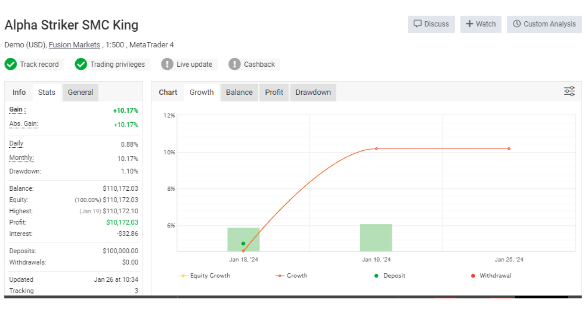585x313 pixels.
Task: Click the Jan 19 green bar
Action: pyautogui.click(x=376, y=238)
